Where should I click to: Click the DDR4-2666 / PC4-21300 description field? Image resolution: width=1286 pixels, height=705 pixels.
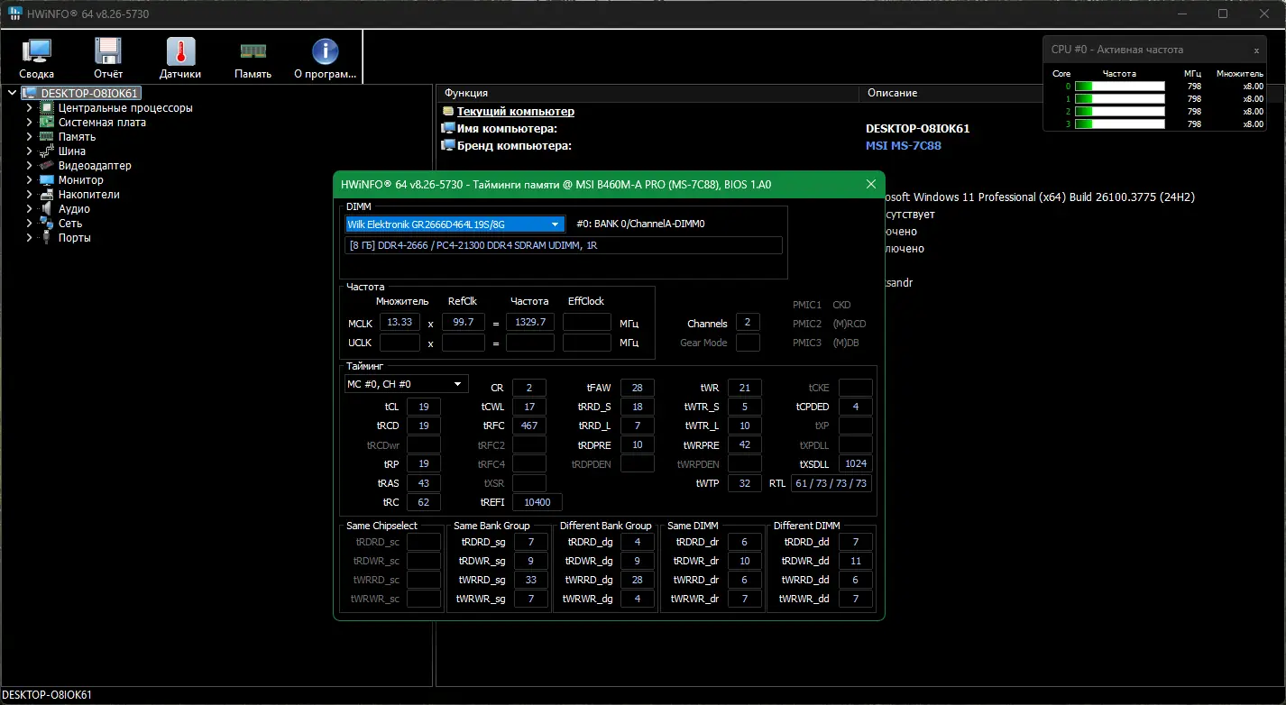tap(564, 245)
